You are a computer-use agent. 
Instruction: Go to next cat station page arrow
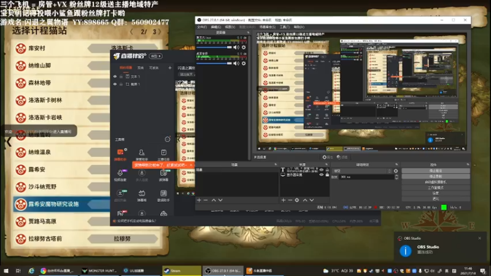[x=160, y=32]
